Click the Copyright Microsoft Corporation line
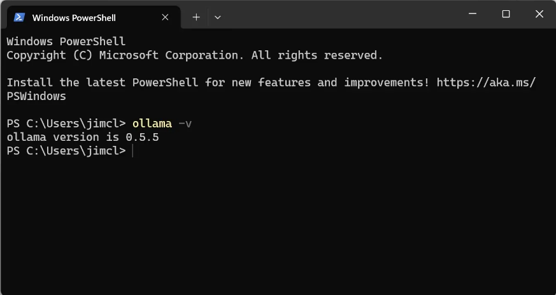This screenshot has width=556, height=295. pos(195,55)
